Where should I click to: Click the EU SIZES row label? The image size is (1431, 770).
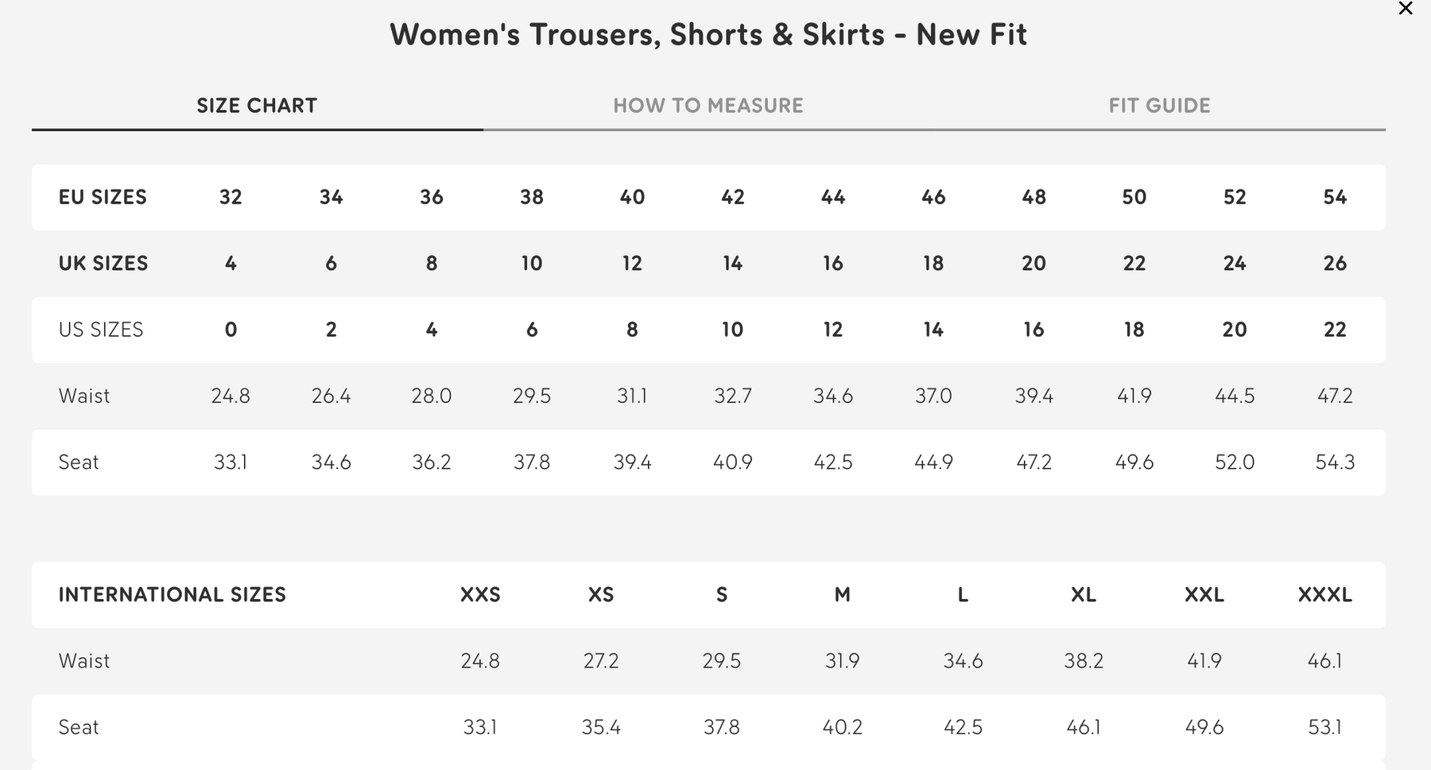(x=103, y=197)
